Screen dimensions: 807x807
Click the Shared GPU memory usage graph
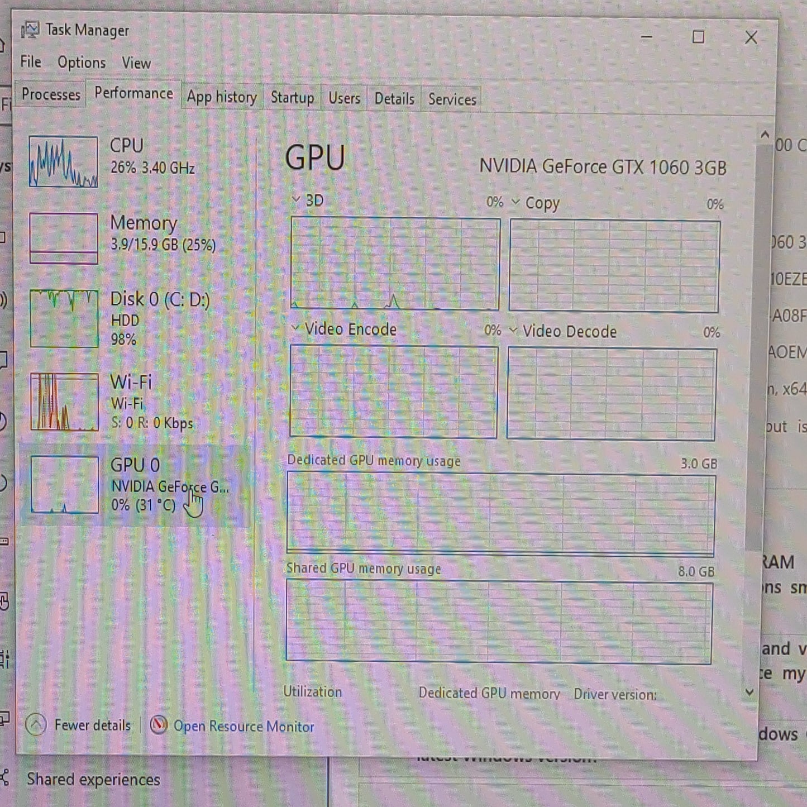(x=499, y=622)
